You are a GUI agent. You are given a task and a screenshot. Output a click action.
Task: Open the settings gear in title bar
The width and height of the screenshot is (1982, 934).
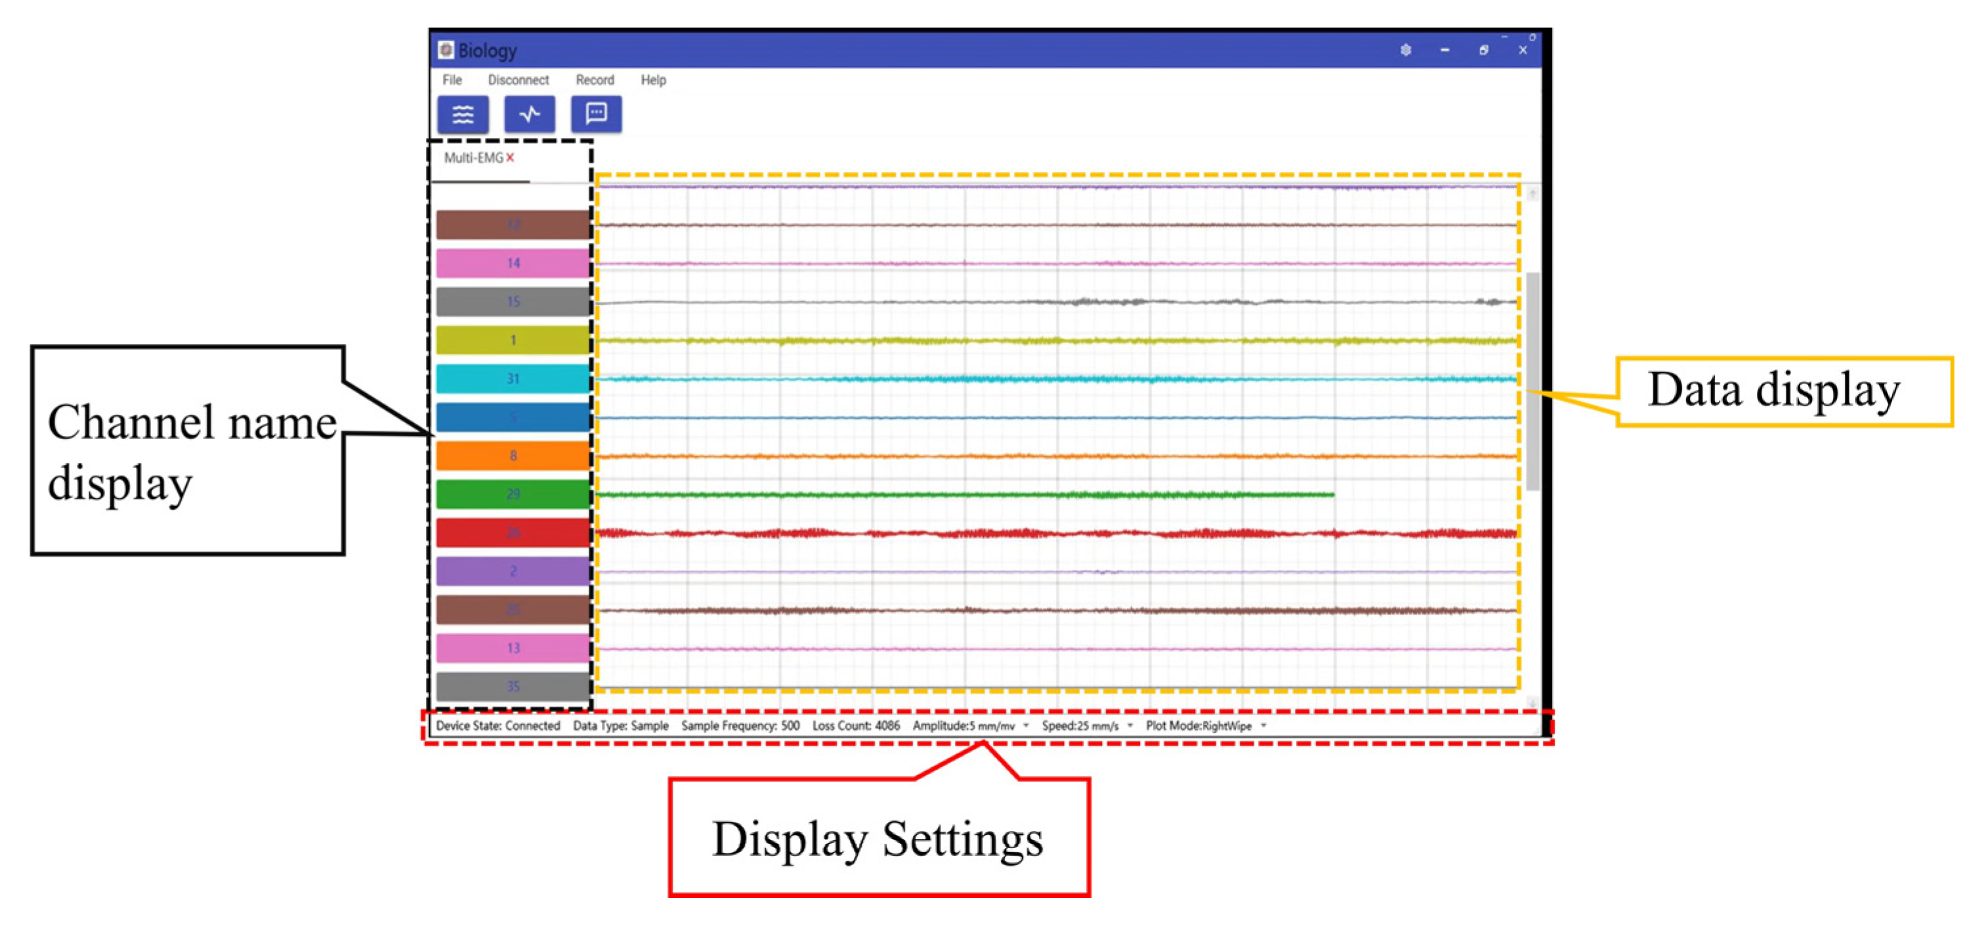[x=1406, y=50]
